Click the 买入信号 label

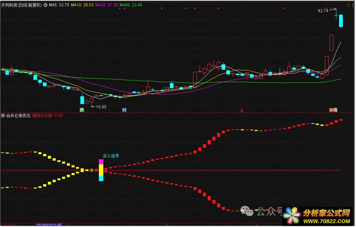click(x=111, y=156)
